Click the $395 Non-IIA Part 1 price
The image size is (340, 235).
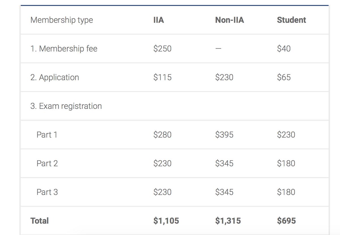[x=224, y=135]
